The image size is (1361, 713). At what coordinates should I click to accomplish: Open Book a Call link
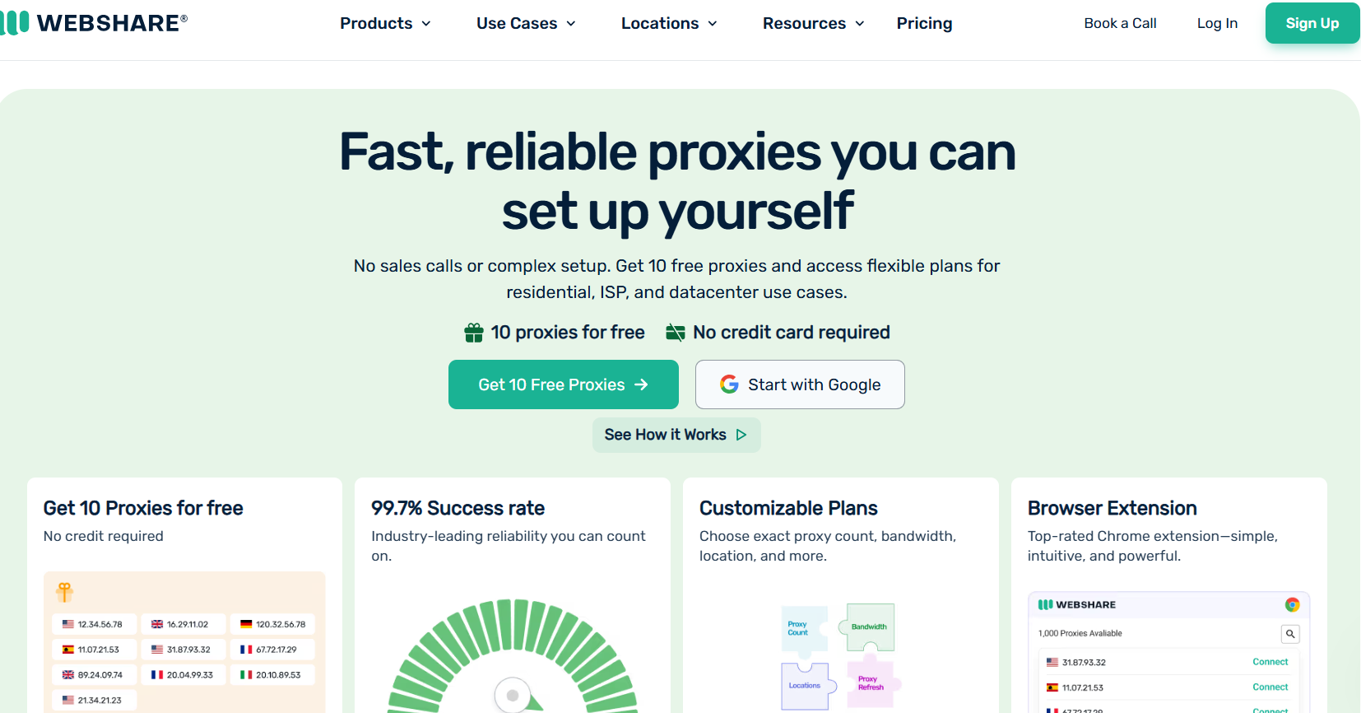pyautogui.click(x=1120, y=23)
